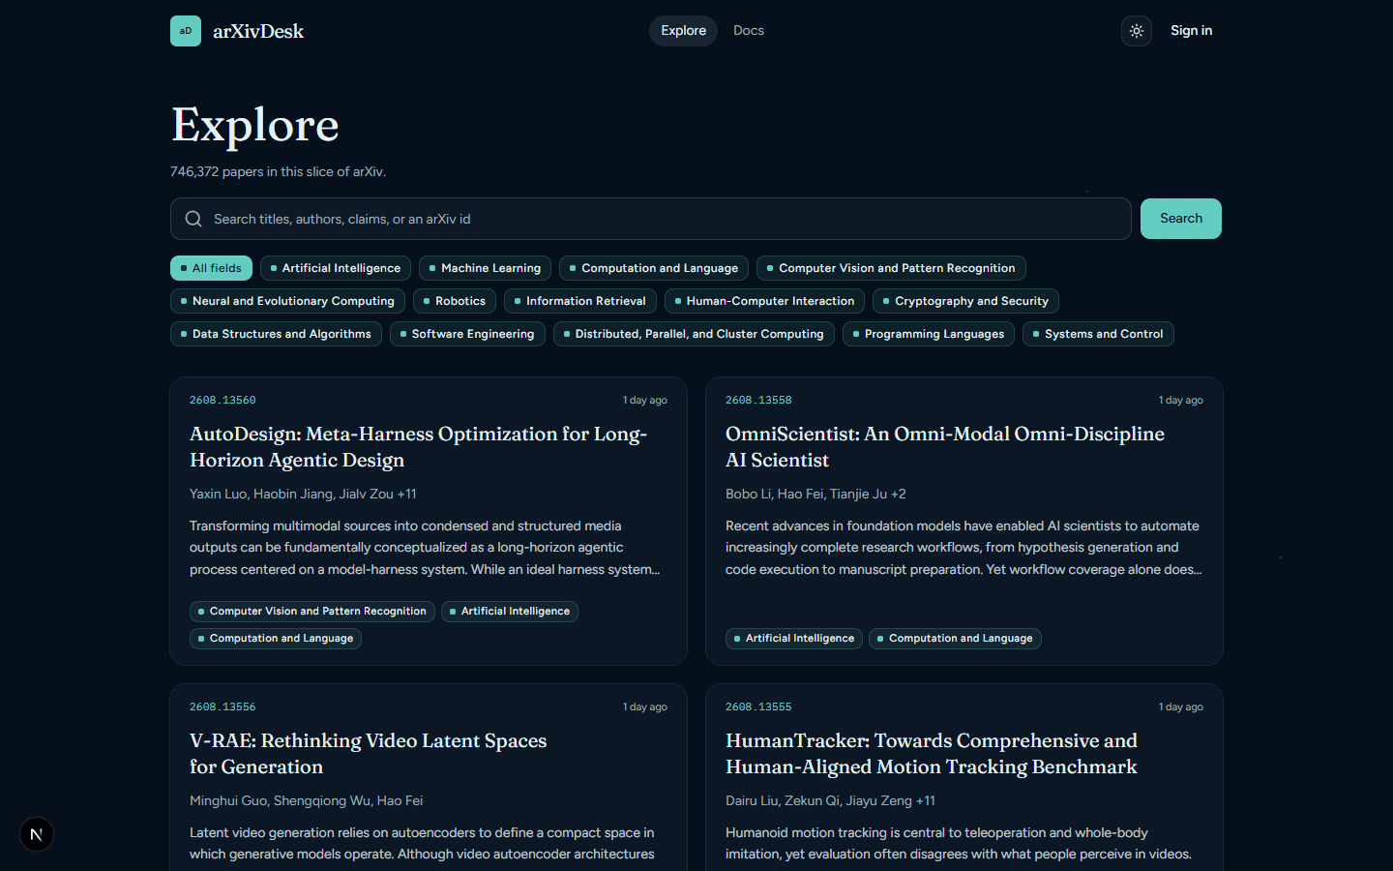The height and width of the screenshot is (871, 1393).
Task: Click authors line Dairu Liu, Zekun Qi
Action: (x=830, y=800)
